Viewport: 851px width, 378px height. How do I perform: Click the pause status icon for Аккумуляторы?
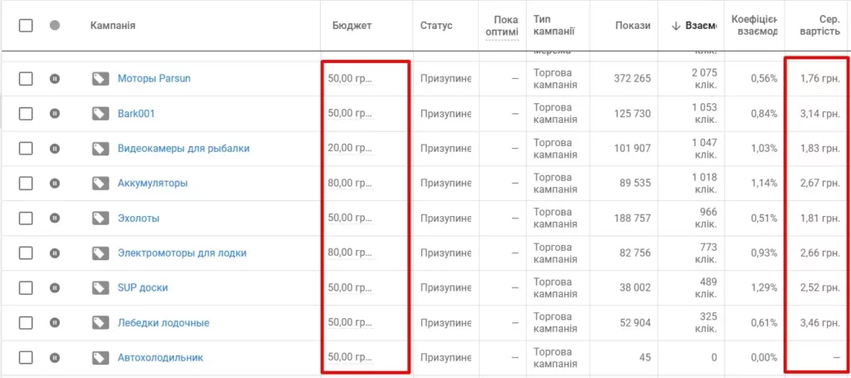(54, 184)
